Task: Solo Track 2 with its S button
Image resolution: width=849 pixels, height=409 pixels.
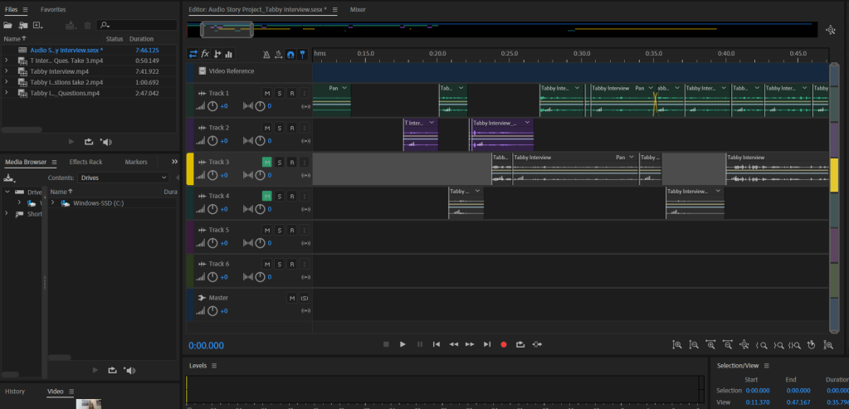Action: point(280,128)
